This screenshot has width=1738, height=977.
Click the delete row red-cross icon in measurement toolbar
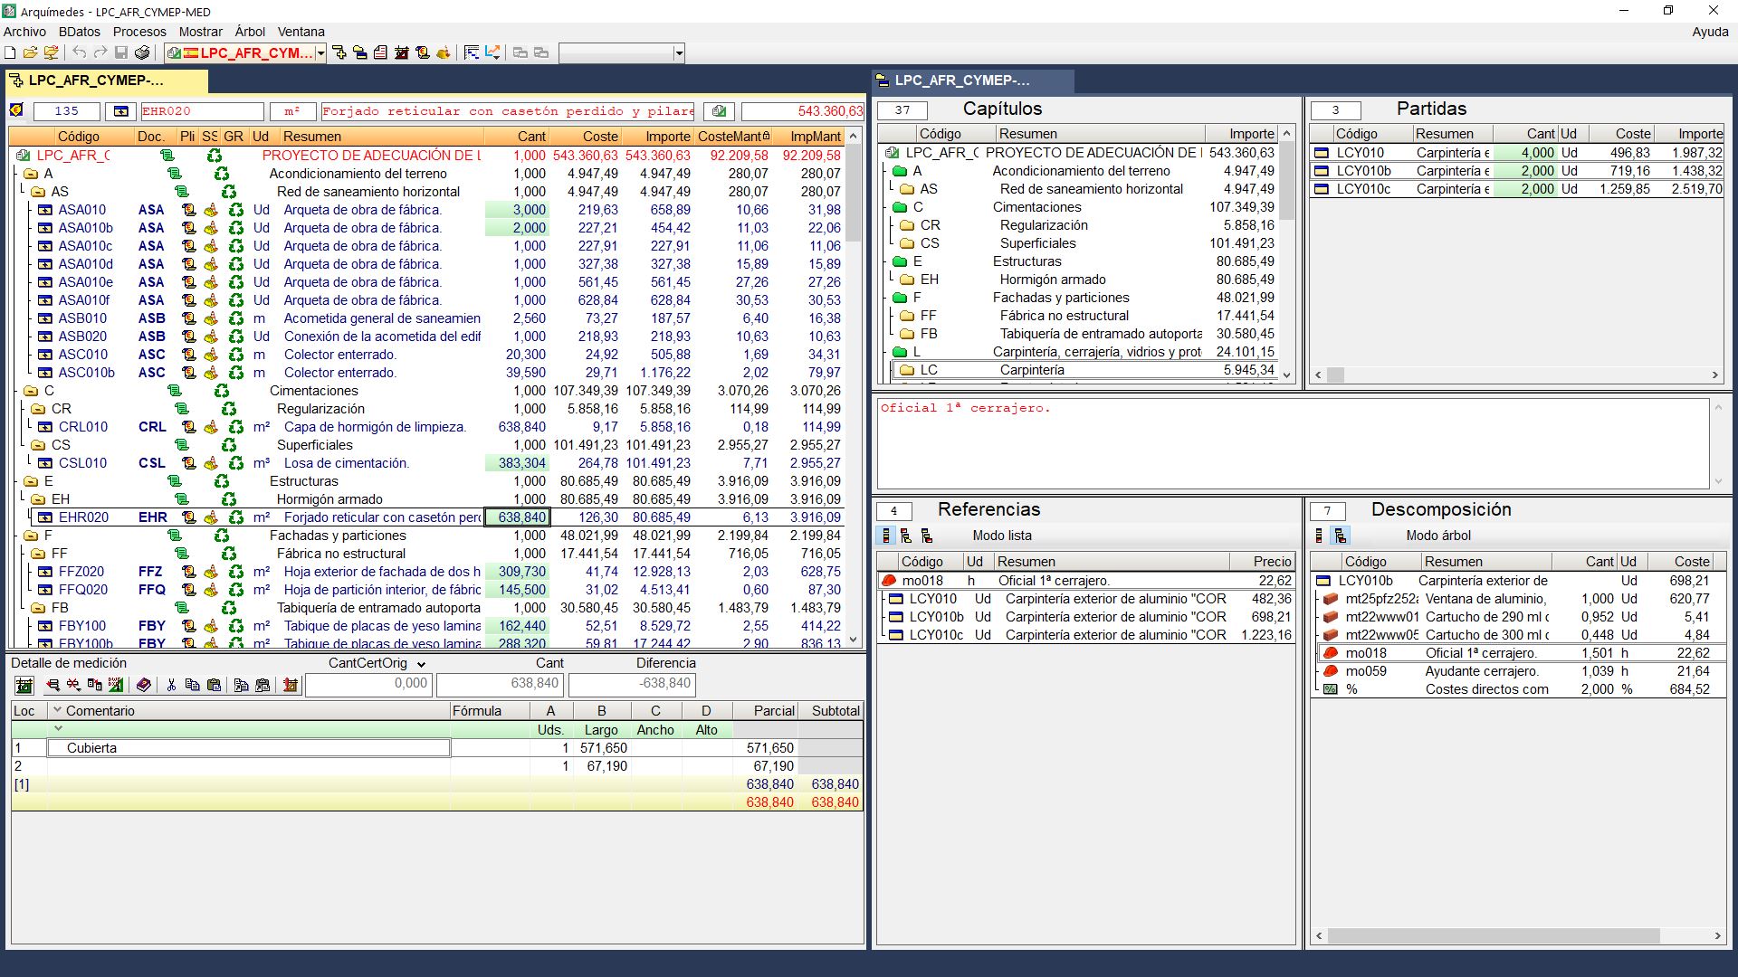tap(73, 686)
